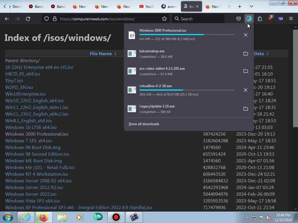Click the HBCD_PE_x64.iso link
This screenshot has width=298, height=223.
[x=23, y=74]
